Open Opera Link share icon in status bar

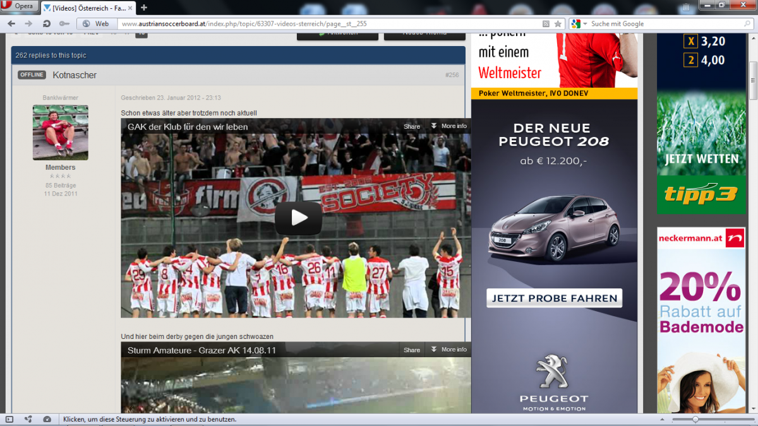(28, 419)
